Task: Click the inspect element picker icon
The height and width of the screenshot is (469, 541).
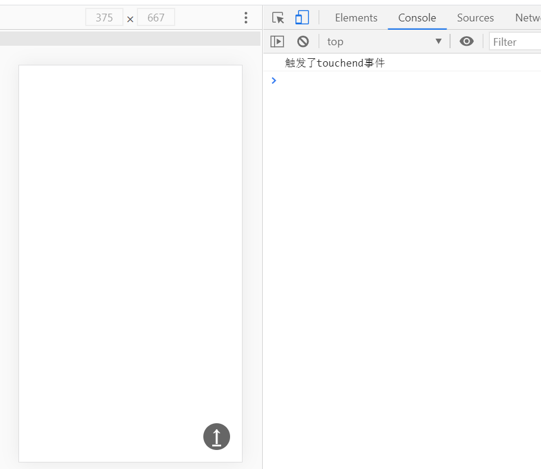Action: tap(278, 18)
